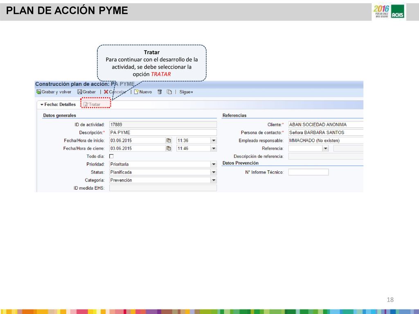Click the Grabar y volver icon
The image size is (419, 314).
click(39, 92)
